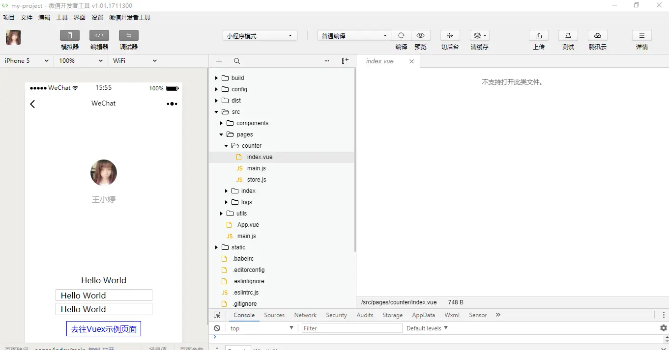The width and height of the screenshot is (669, 350).
Task: Collapse the counter folder
Action: (226, 146)
